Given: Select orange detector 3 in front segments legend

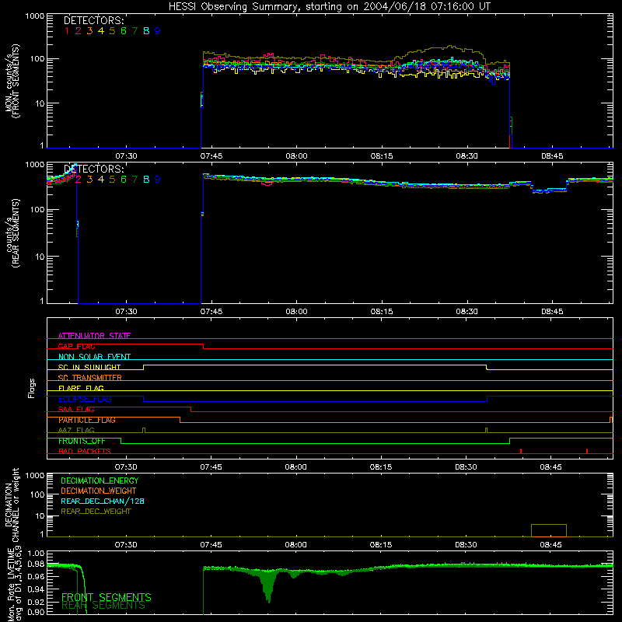Looking at the screenshot, I should click(x=89, y=31).
